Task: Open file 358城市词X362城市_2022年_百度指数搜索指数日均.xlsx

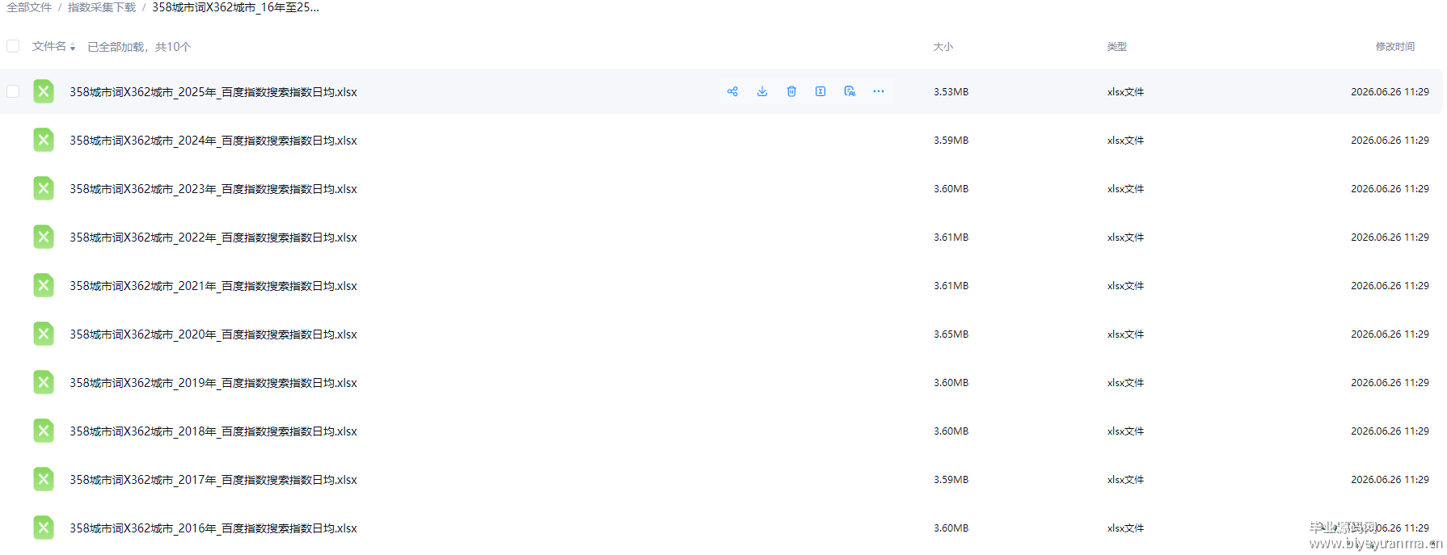Action: point(213,238)
